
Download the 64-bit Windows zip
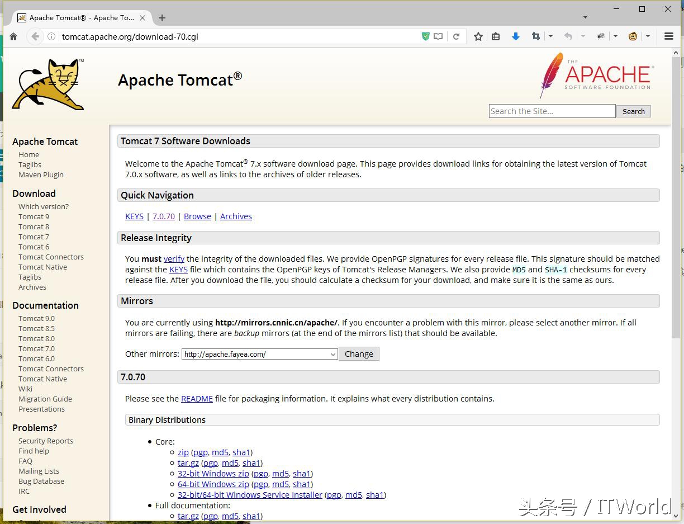[x=213, y=484]
